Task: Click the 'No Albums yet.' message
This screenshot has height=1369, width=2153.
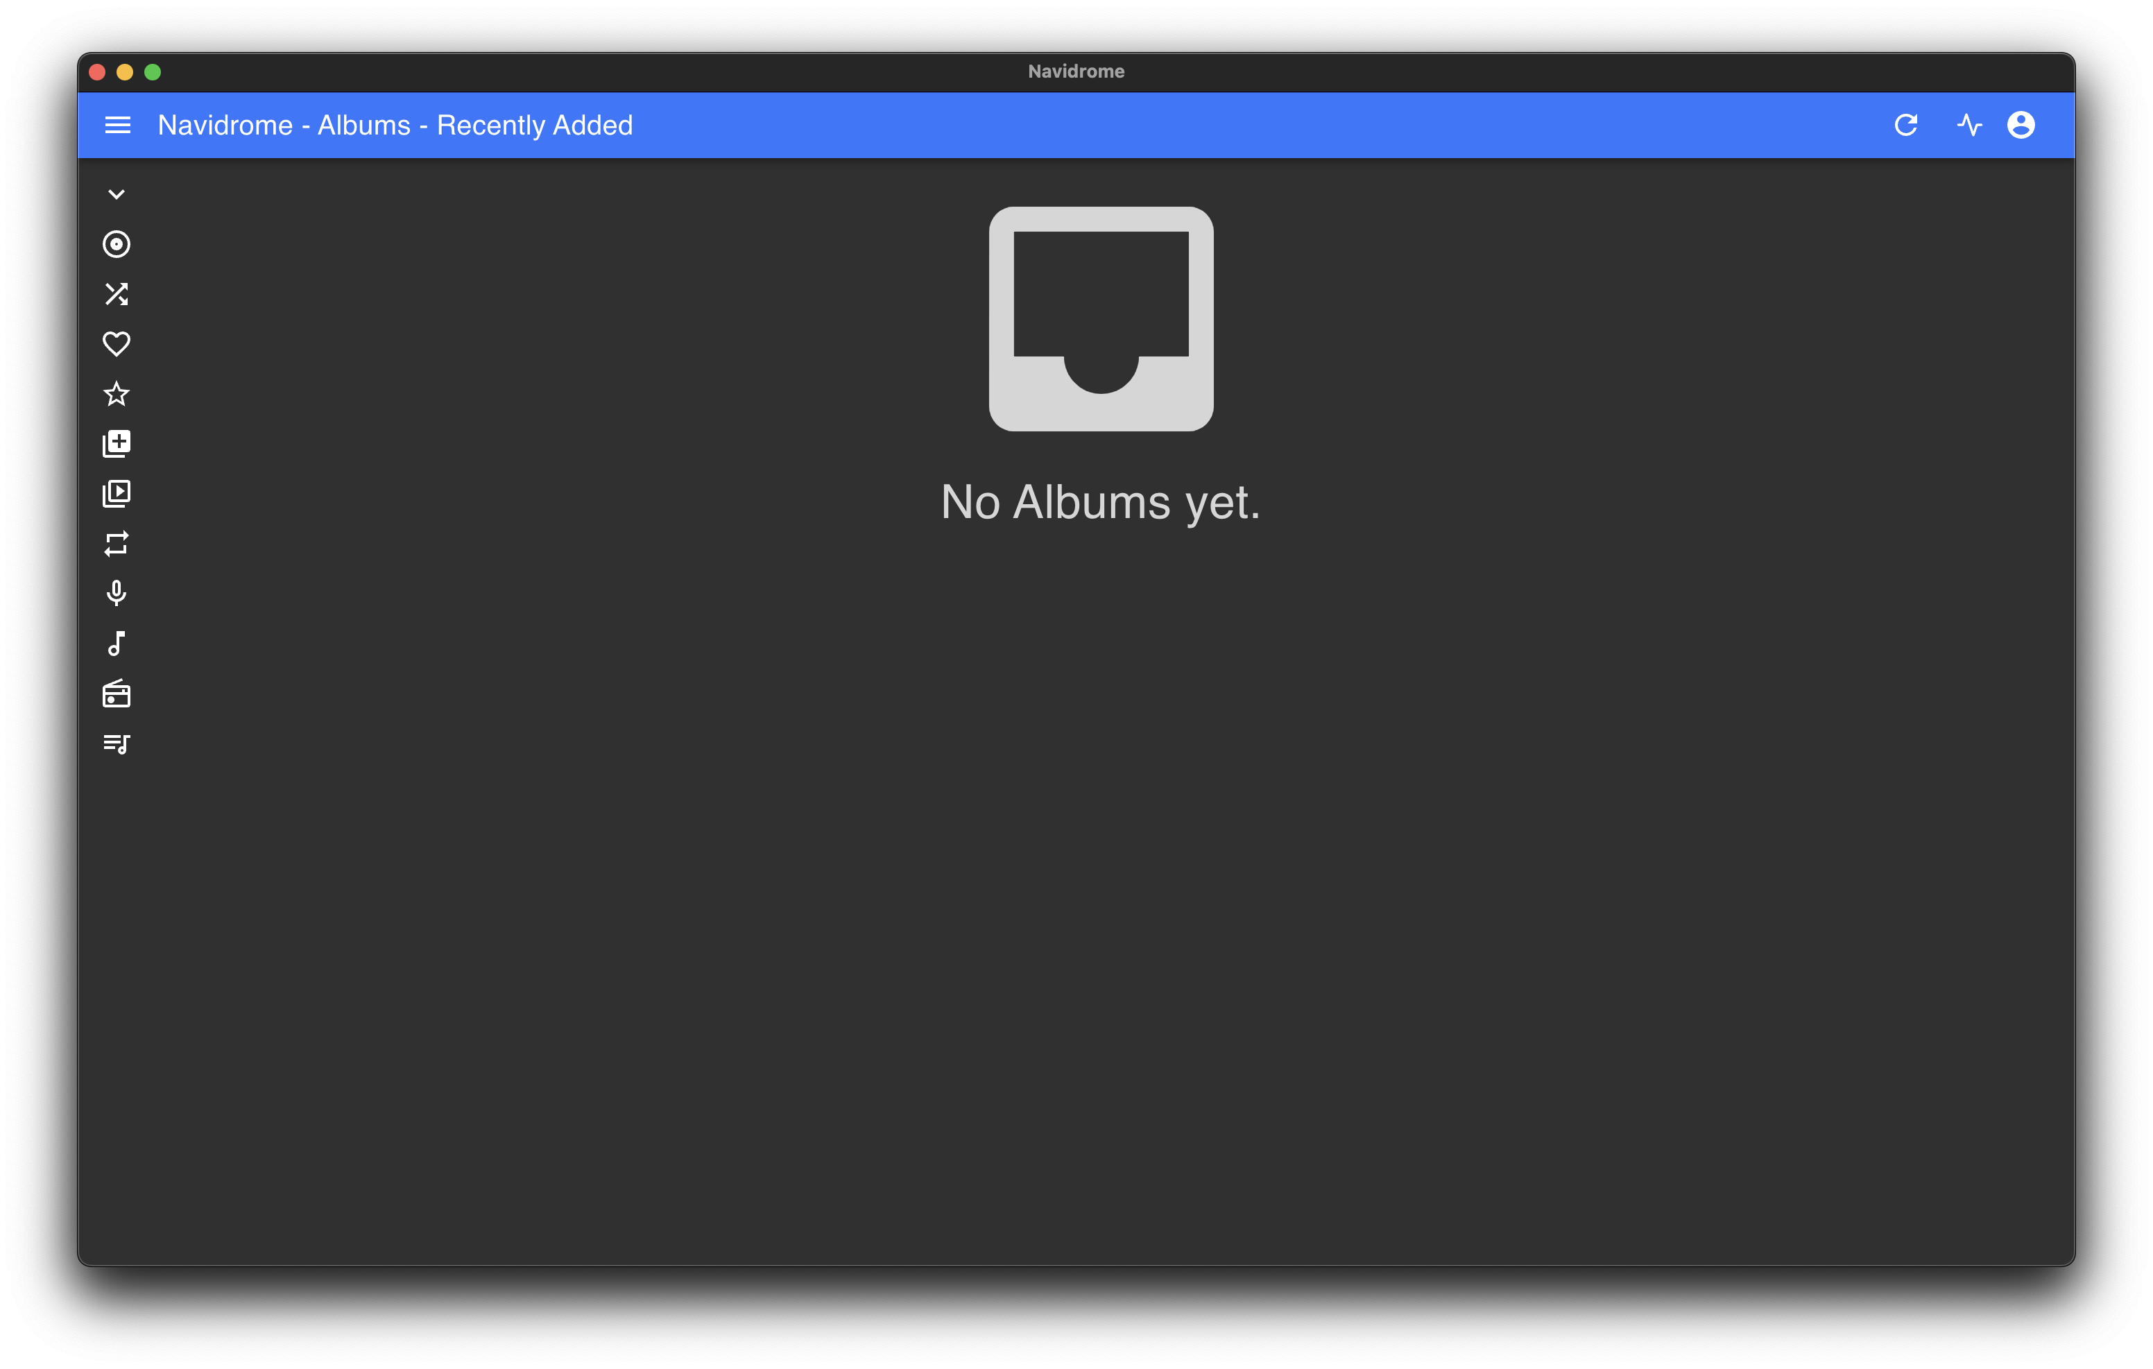Action: pyautogui.click(x=1101, y=501)
